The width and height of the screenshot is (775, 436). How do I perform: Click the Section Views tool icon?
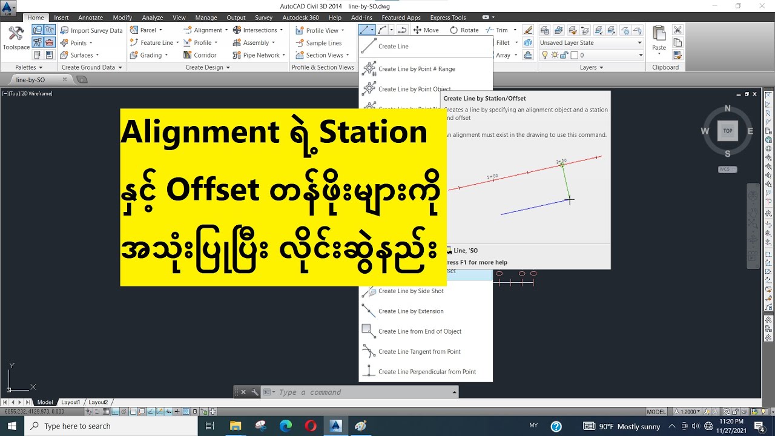point(300,55)
